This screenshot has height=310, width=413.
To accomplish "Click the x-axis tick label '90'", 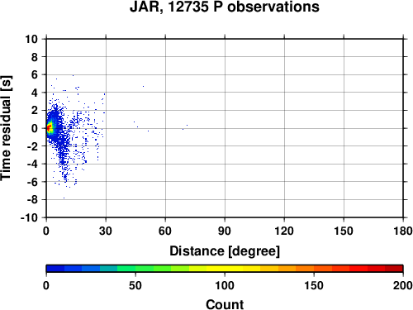I will [x=225, y=231].
